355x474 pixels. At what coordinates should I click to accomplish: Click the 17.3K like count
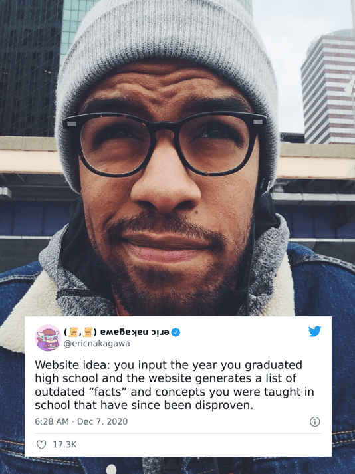click(x=64, y=445)
